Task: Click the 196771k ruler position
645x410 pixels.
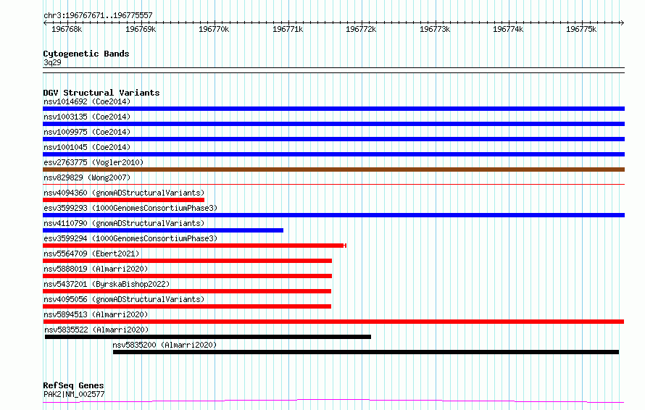Action: [288, 29]
